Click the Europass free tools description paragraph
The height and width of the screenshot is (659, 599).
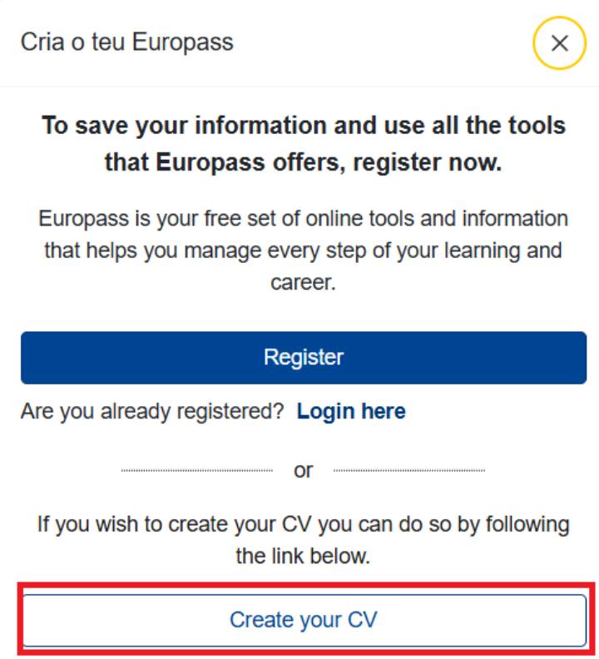pyautogui.click(x=303, y=250)
